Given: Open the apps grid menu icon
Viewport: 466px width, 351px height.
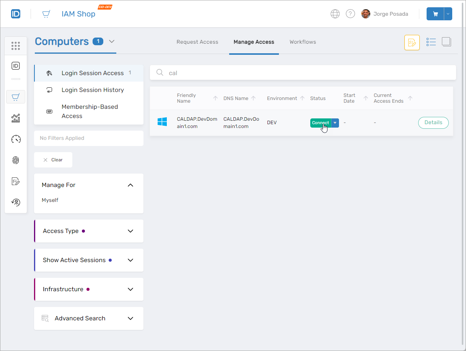Looking at the screenshot, I should coord(16,46).
